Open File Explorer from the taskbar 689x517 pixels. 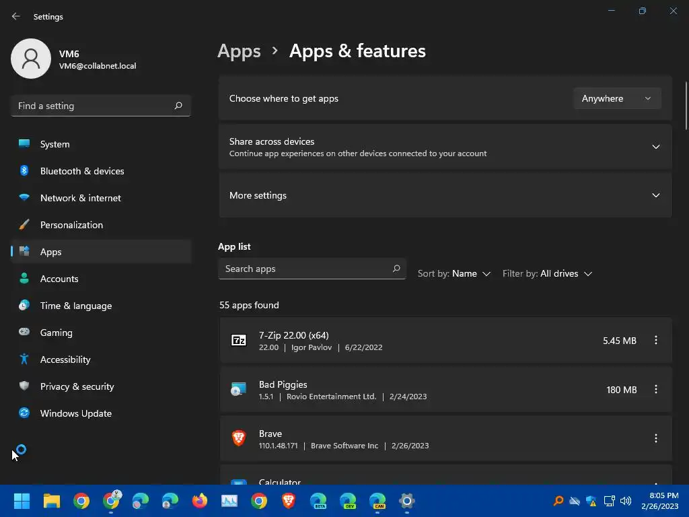coord(51,501)
